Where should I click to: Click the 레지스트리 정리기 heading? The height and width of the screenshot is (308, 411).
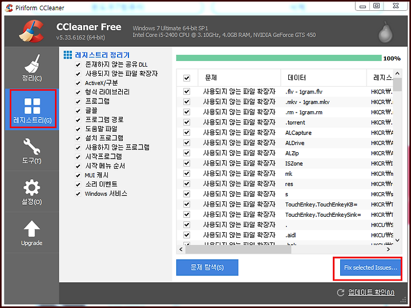(103, 55)
